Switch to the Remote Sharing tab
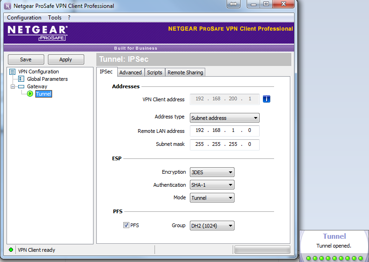The height and width of the screenshot is (262, 369). (185, 72)
